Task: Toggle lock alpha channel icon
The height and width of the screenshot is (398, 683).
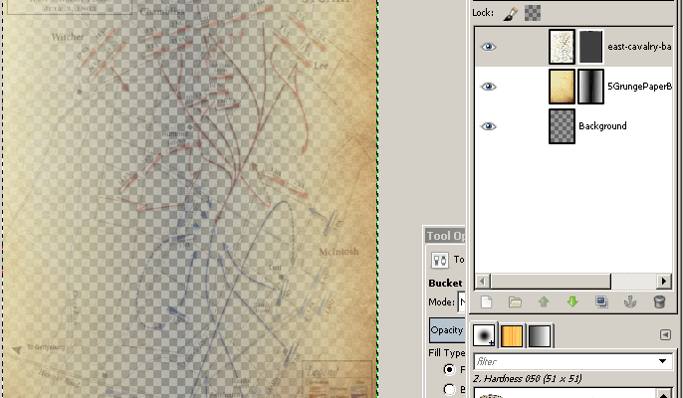Action: [534, 13]
